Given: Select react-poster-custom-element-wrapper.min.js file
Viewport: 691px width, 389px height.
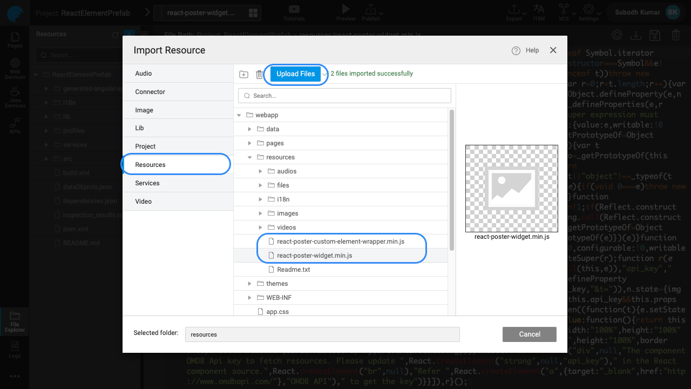Looking at the screenshot, I should tap(340, 242).
